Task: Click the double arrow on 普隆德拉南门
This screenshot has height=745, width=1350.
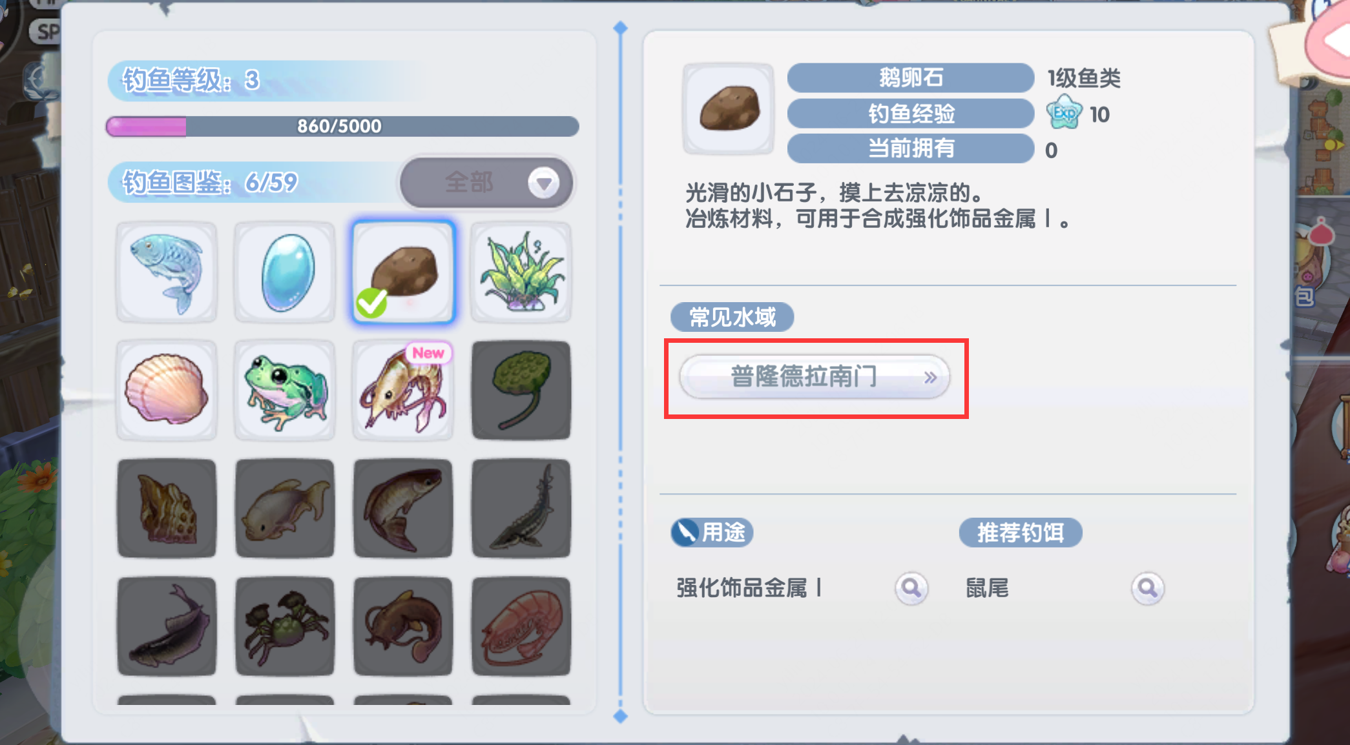Action: click(x=929, y=378)
